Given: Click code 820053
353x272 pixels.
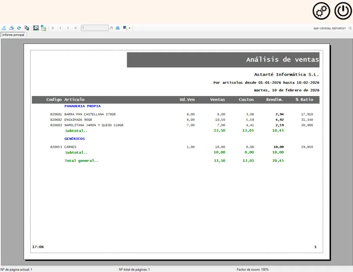Looking at the screenshot, I should point(56,147).
